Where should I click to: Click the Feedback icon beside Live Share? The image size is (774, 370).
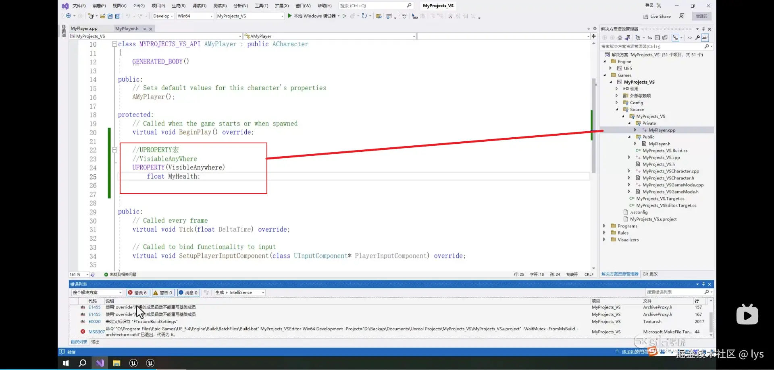(682, 16)
